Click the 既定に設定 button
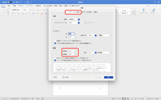Image resolution: width=161 pixels, height=100 pixels. point(65,77)
